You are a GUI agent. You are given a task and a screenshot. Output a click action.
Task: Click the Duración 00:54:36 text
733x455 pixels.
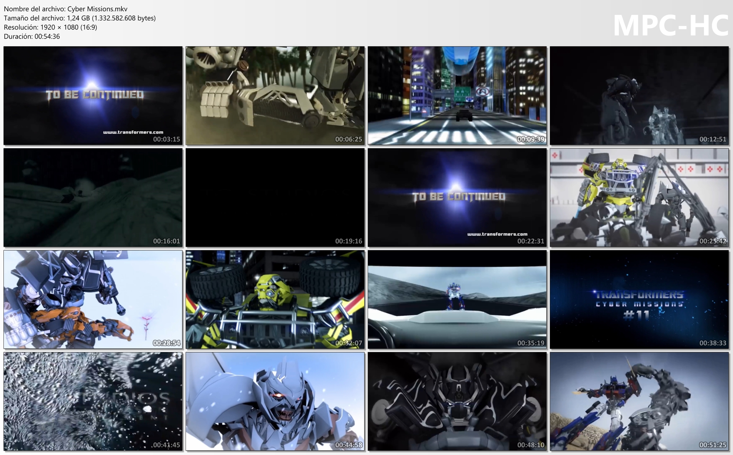(x=32, y=36)
